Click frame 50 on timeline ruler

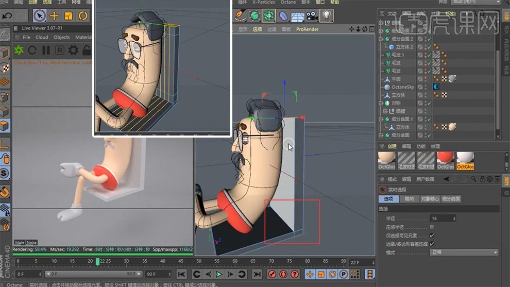click(x=199, y=261)
